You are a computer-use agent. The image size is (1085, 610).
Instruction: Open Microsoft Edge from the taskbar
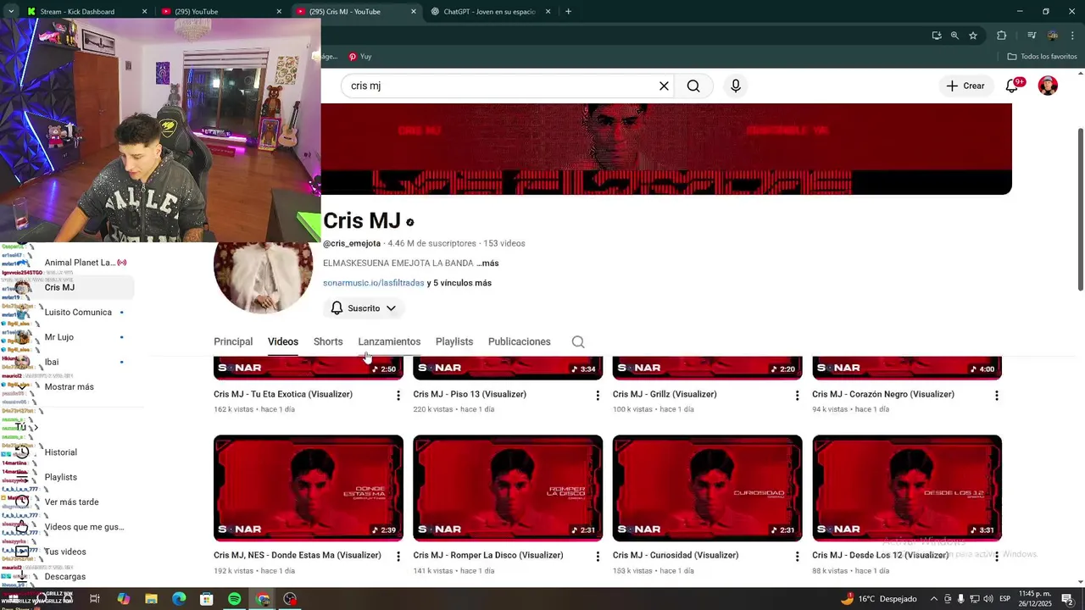pyautogui.click(x=179, y=599)
